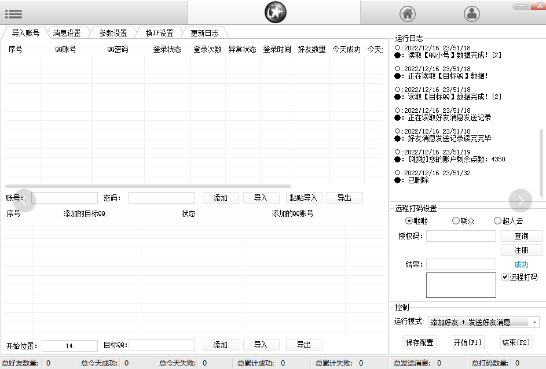Click the 异常状态 column header

coord(243,49)
